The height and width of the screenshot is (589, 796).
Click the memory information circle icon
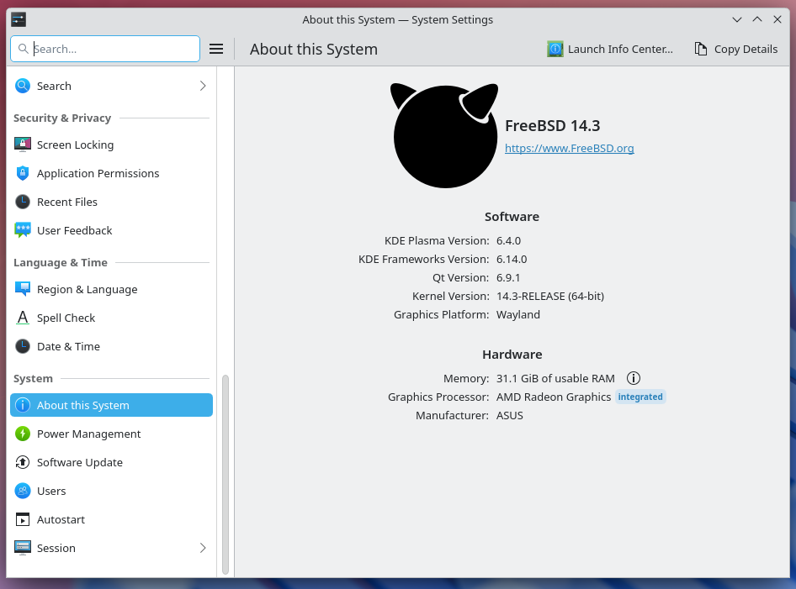point(634,378)
